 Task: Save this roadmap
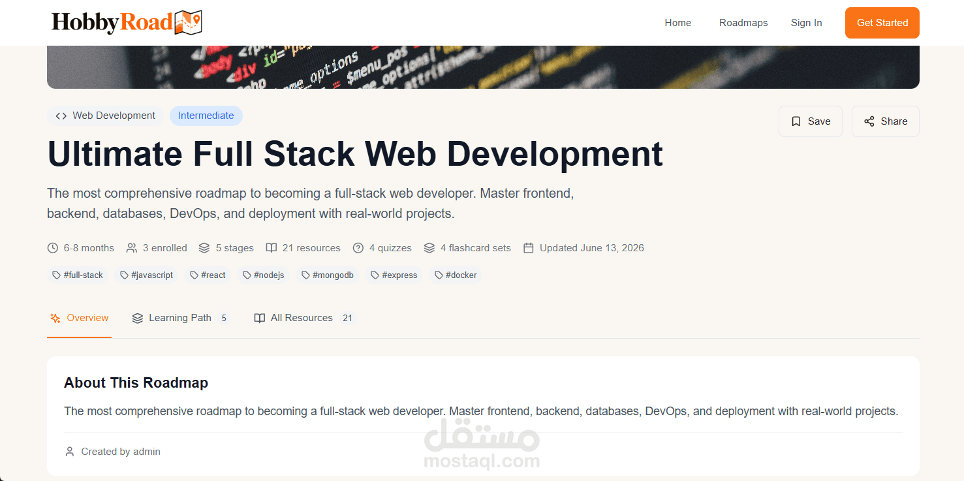tap(811, 121)
